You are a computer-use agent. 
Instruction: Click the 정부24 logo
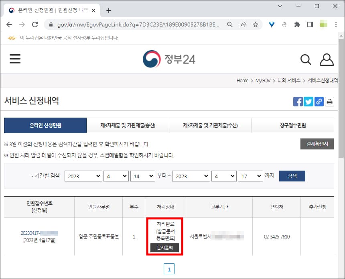[x=168, y=59]
